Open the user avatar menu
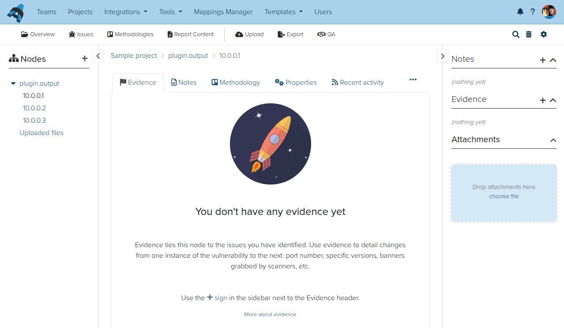 (549, 12)
